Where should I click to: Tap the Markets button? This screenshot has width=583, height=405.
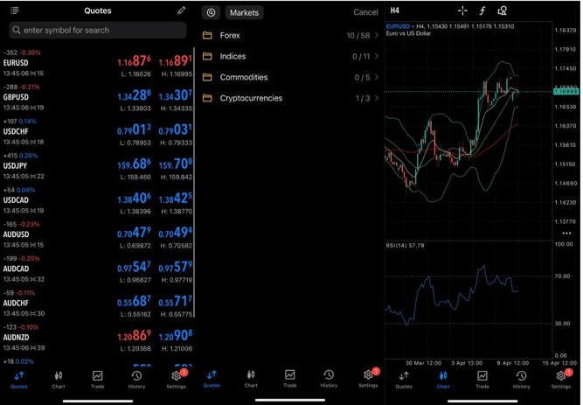tap(244, 12)
